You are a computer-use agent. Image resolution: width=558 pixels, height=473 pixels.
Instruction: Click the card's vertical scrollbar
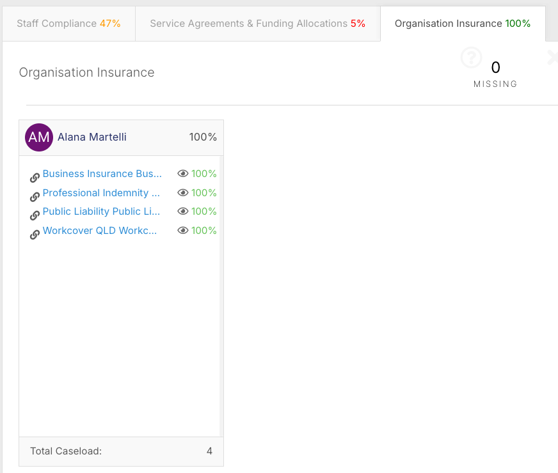click(x=221, y=297)
